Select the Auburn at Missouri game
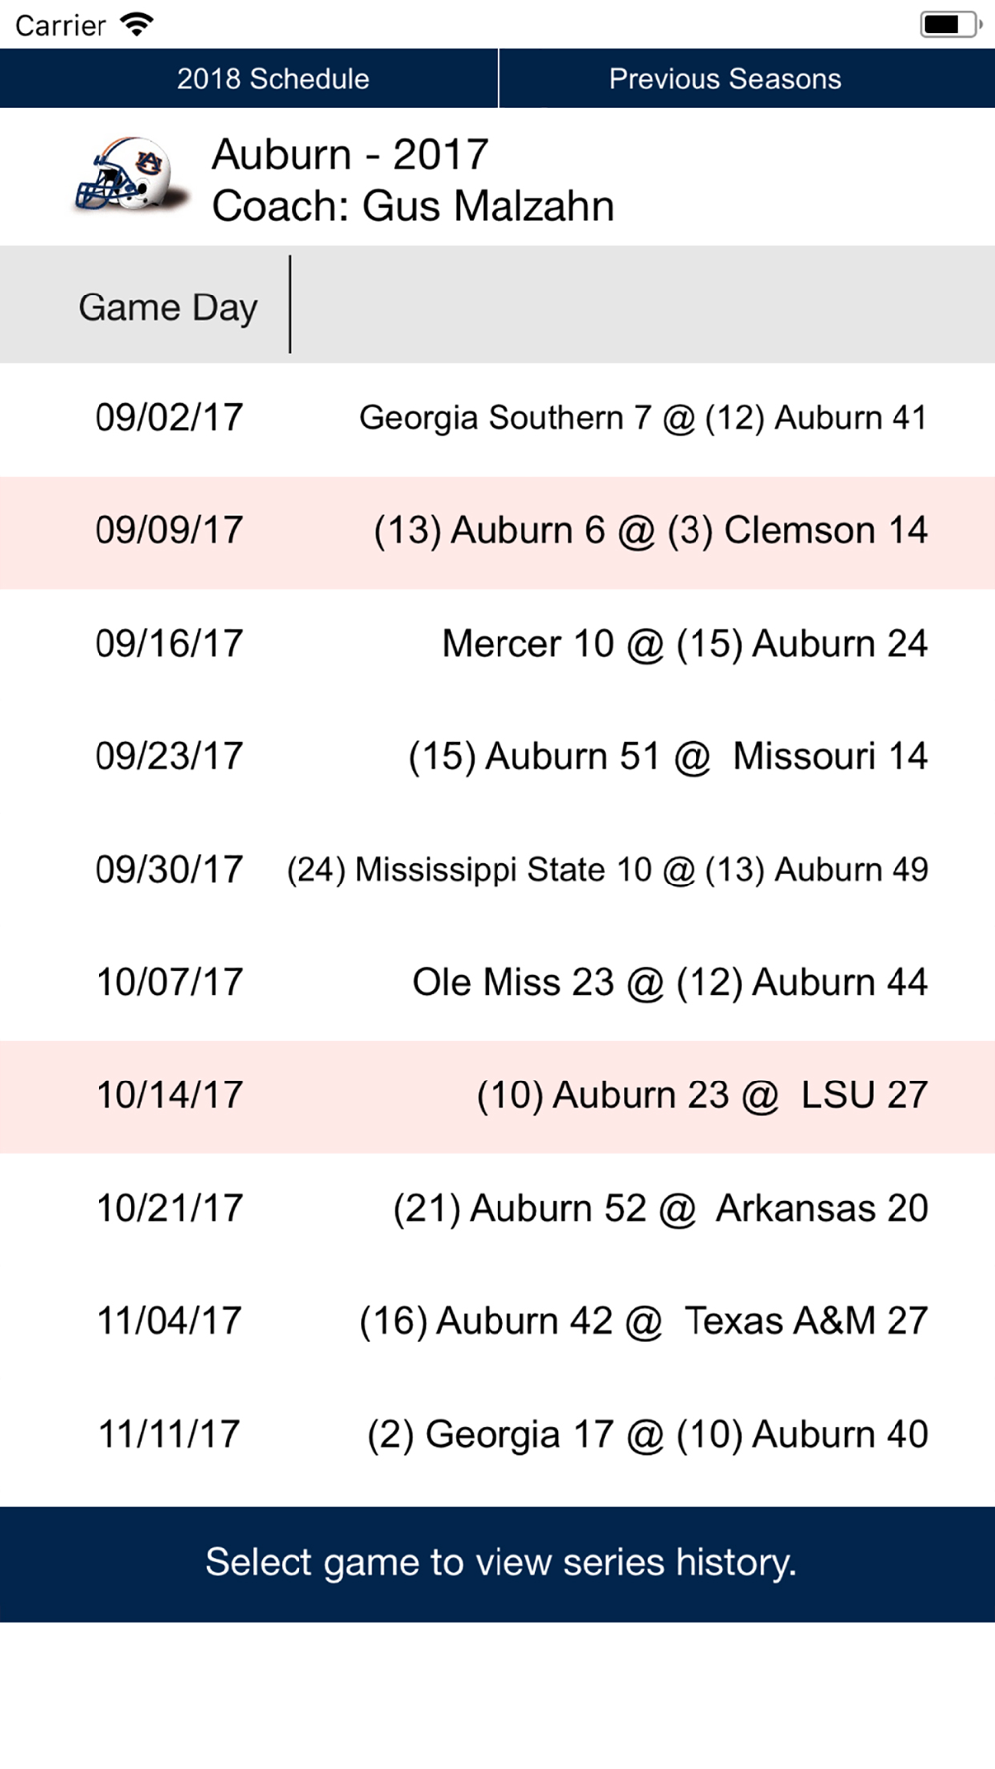This screenshot has width=995, height=1769. 497,758
